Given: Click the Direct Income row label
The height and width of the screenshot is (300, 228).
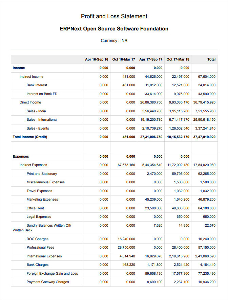Looking at the screenshot, I should point(30,102).
